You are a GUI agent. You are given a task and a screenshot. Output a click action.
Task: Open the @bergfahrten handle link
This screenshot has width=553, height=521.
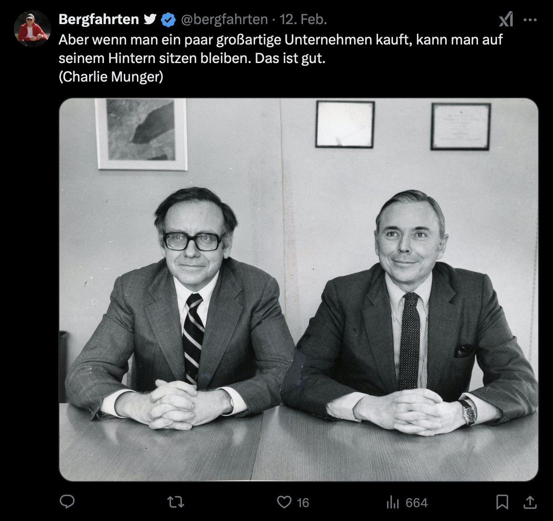[x=224, y=19]
